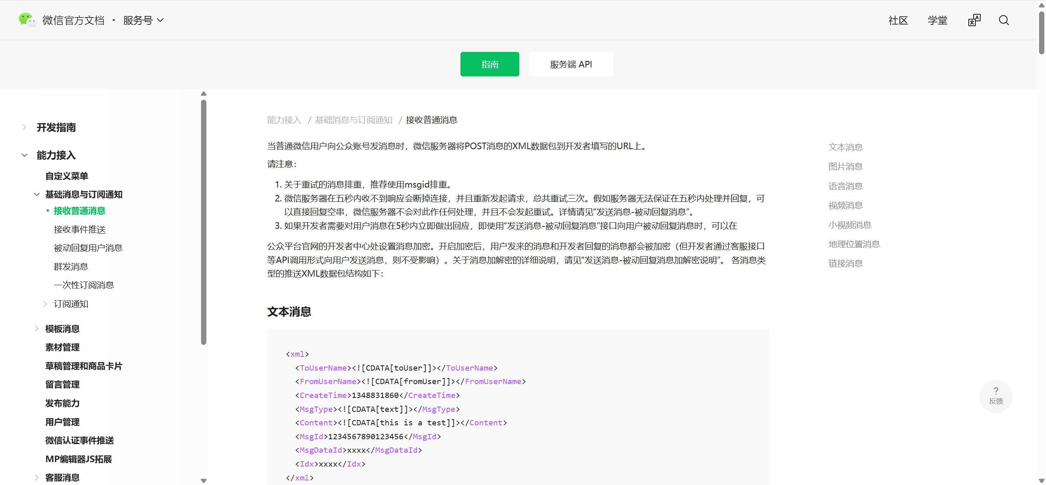Jump to 链接消息 in page outline

[x=845, y=264]
